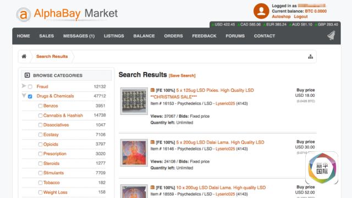This screenshot has height=198, width=352.
Task: Click the colorful hexagon floating badge
Action: (322, 168)
